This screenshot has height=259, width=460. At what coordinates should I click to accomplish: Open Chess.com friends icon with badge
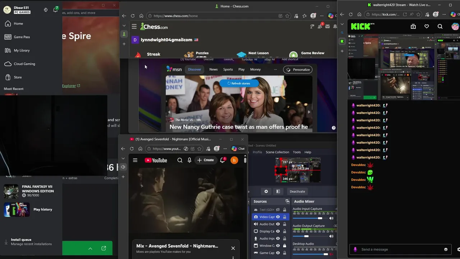pos(320,26)
